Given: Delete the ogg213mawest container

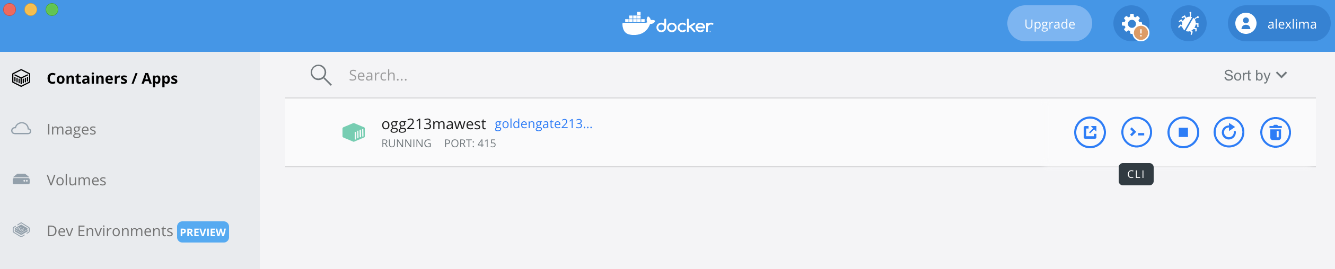Looking at the screenshot, I should pyautogui.click(x=1275, y=132).
